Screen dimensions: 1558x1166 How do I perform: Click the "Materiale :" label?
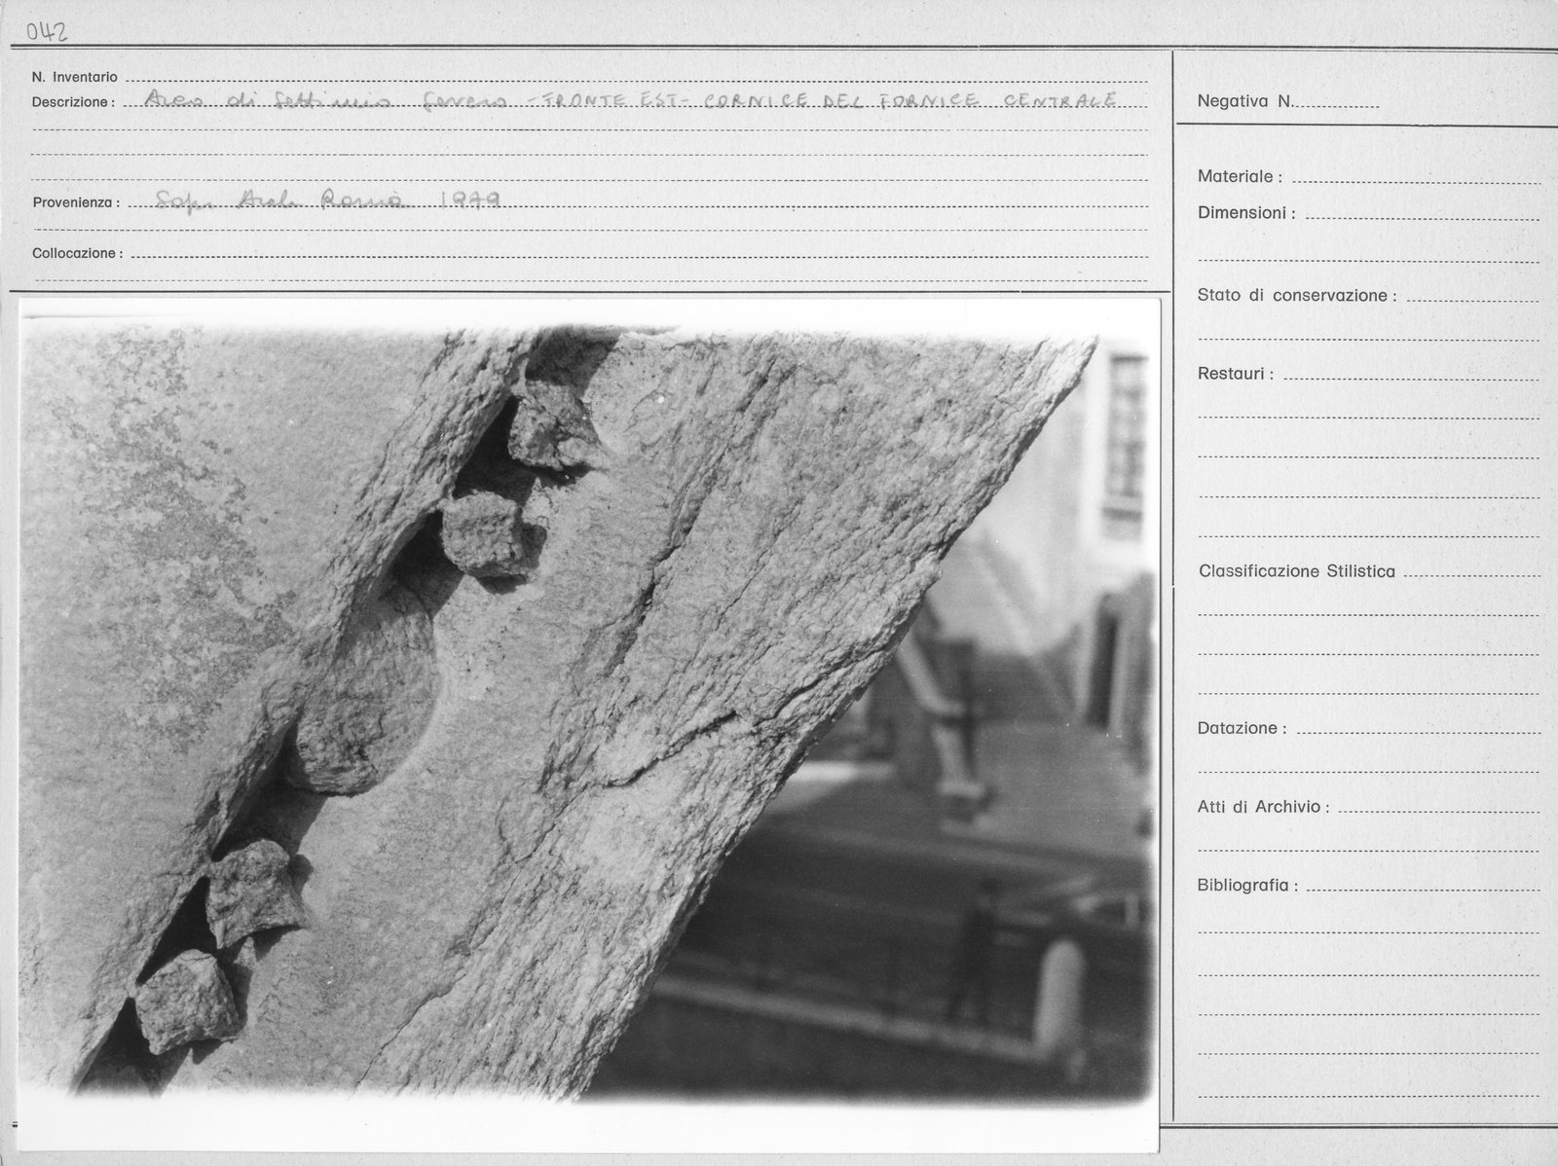point(1240,177)
